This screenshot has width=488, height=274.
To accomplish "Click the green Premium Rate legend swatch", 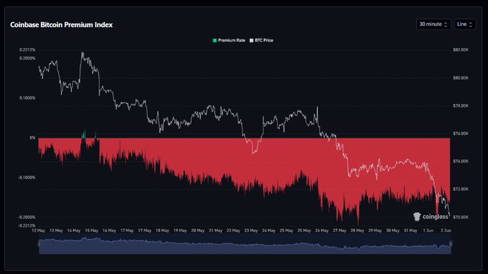I will point(215,40).
